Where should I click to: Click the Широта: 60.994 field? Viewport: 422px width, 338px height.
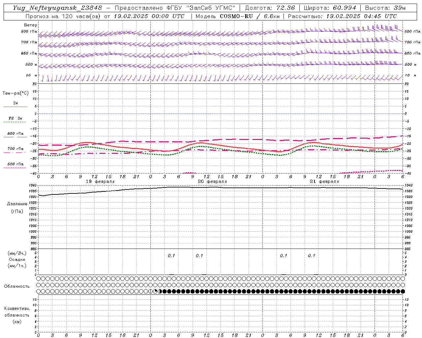coord(330,8)
